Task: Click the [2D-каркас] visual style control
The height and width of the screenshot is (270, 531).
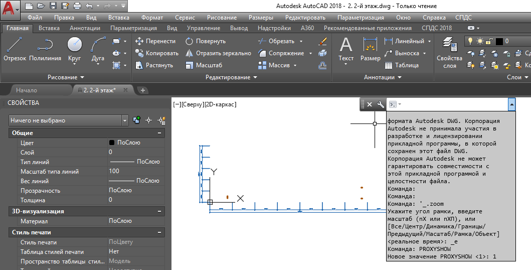Action: click(221, 104)
